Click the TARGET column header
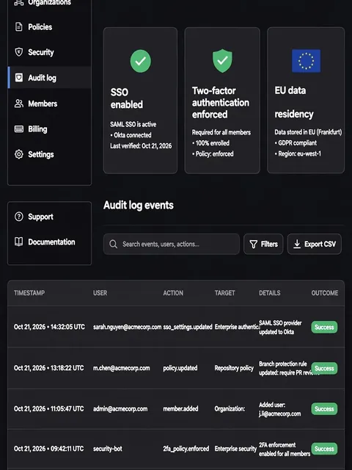The height and width of the screenshot is (470, 352). tap(225, 293)
